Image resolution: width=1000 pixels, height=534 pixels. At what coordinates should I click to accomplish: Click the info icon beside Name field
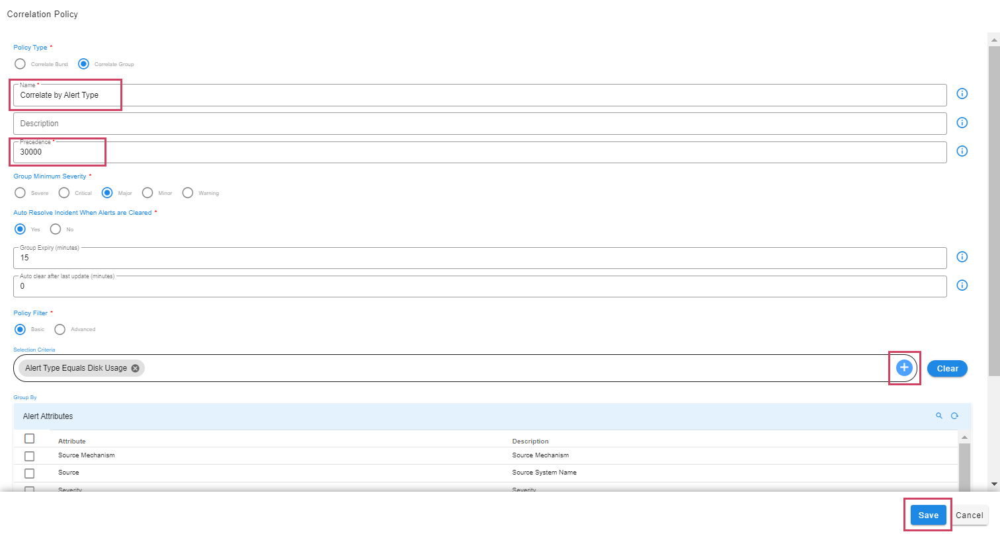[x=962, y=94]
